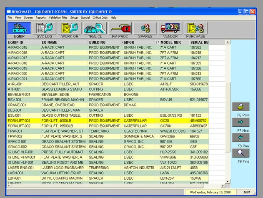Open the Validation Files menu
Screen dimensions: 263x198
[x=58, y=18]
